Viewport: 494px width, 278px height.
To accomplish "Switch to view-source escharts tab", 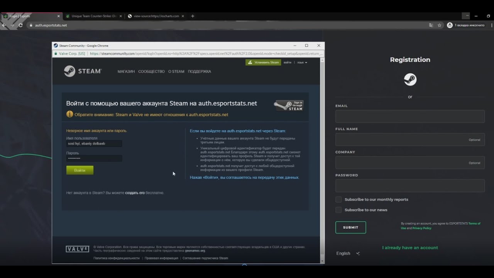I will pos(155,16).
